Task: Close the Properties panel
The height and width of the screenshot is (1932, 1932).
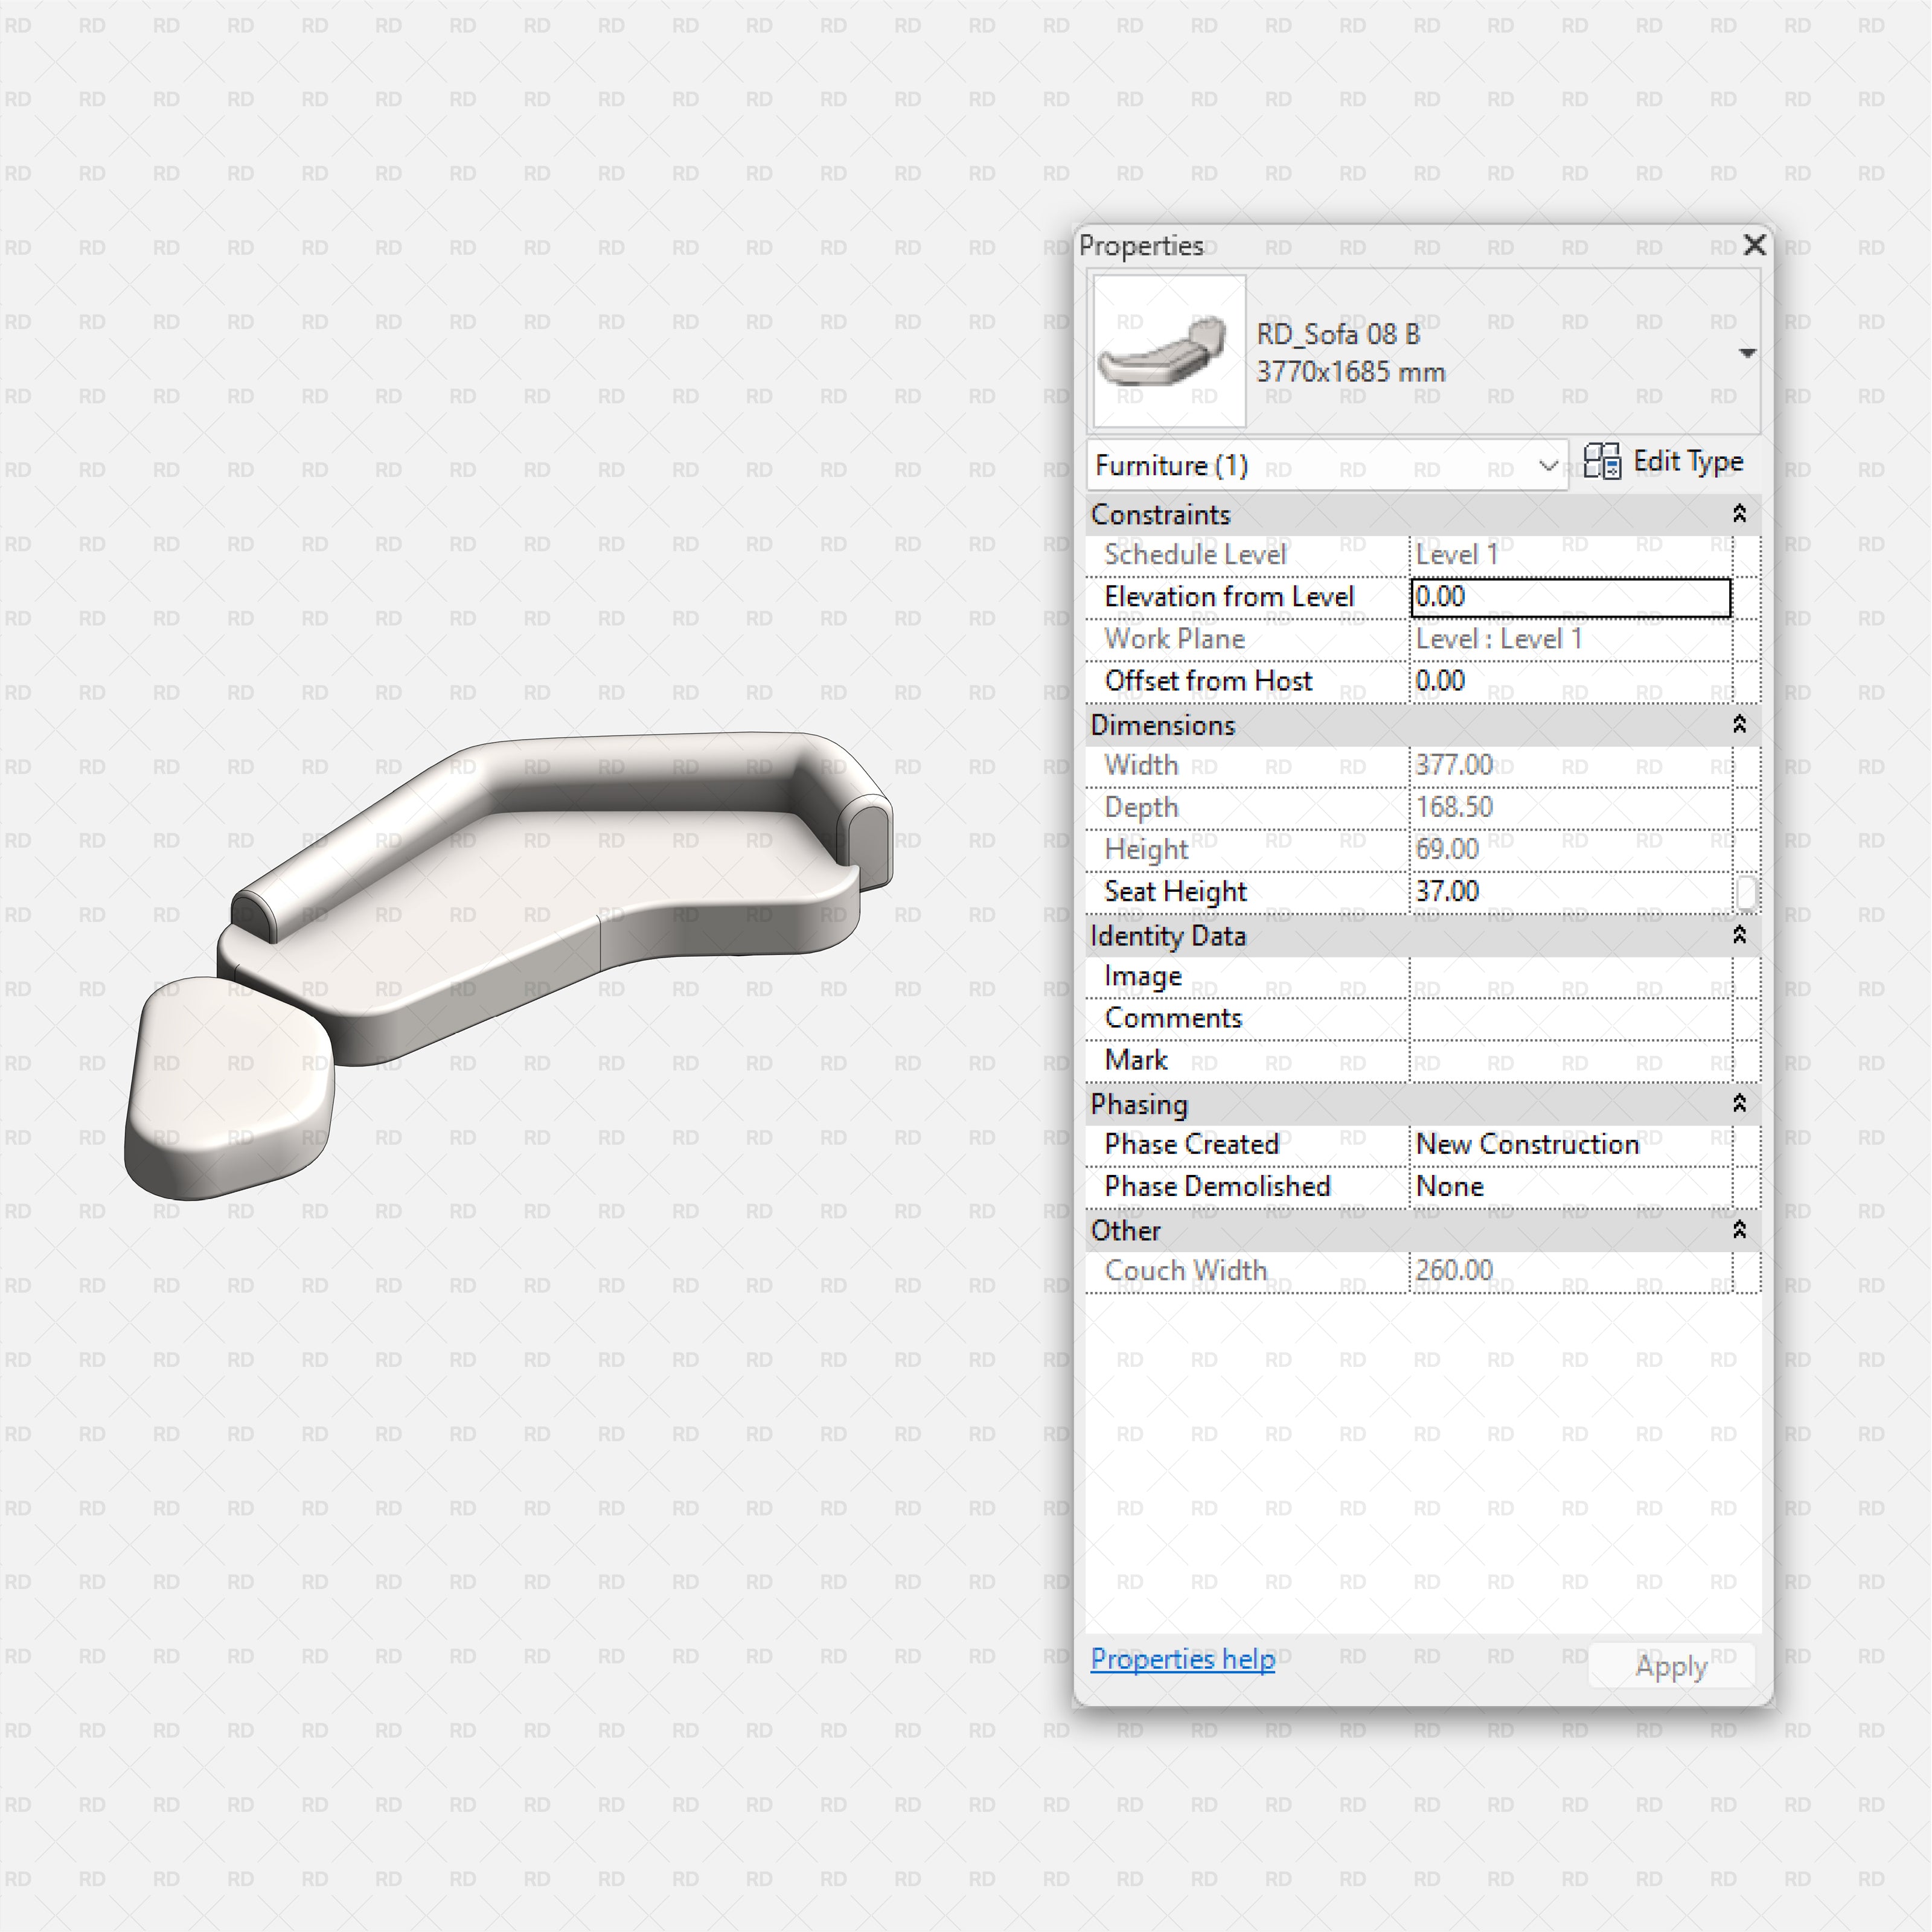Action: click(x=1754, y=245)
